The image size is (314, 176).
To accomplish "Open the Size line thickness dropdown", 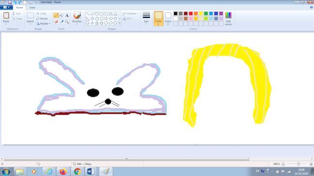I will coord(146,18).
